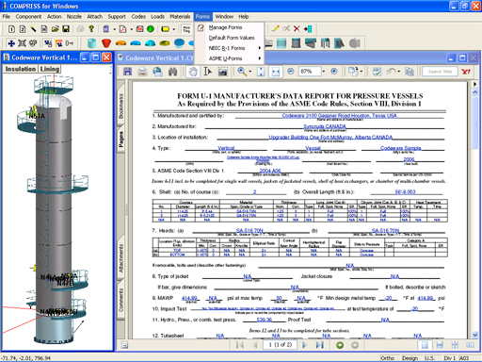Image resolution: width=482 pixels, height=362 pixels.
Task: Click the page number field showing 1 (1 of 2)
Action: 280,345
